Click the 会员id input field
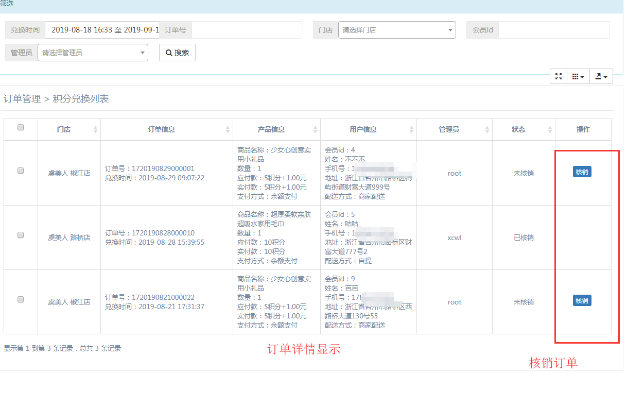627x407 pixels. 553,30
